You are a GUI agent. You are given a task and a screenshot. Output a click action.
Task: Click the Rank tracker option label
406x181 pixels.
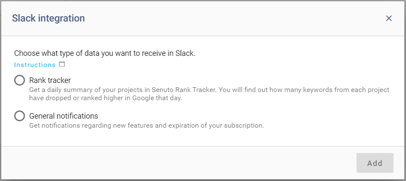[x=50, y=80]
